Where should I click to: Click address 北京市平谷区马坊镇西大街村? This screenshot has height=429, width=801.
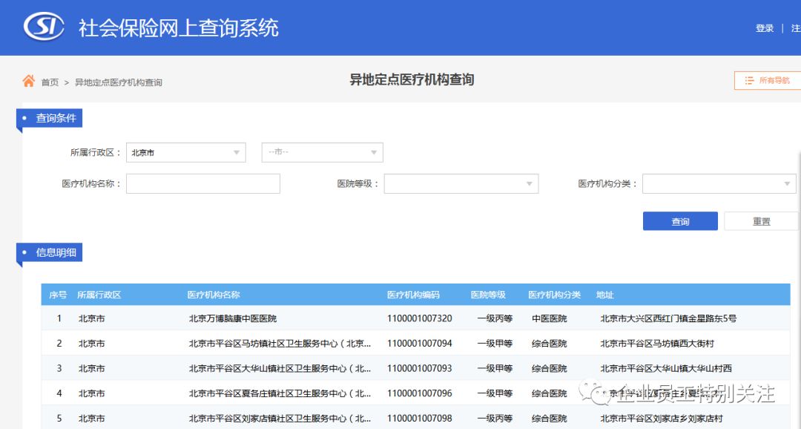click(x=657, y=344)
